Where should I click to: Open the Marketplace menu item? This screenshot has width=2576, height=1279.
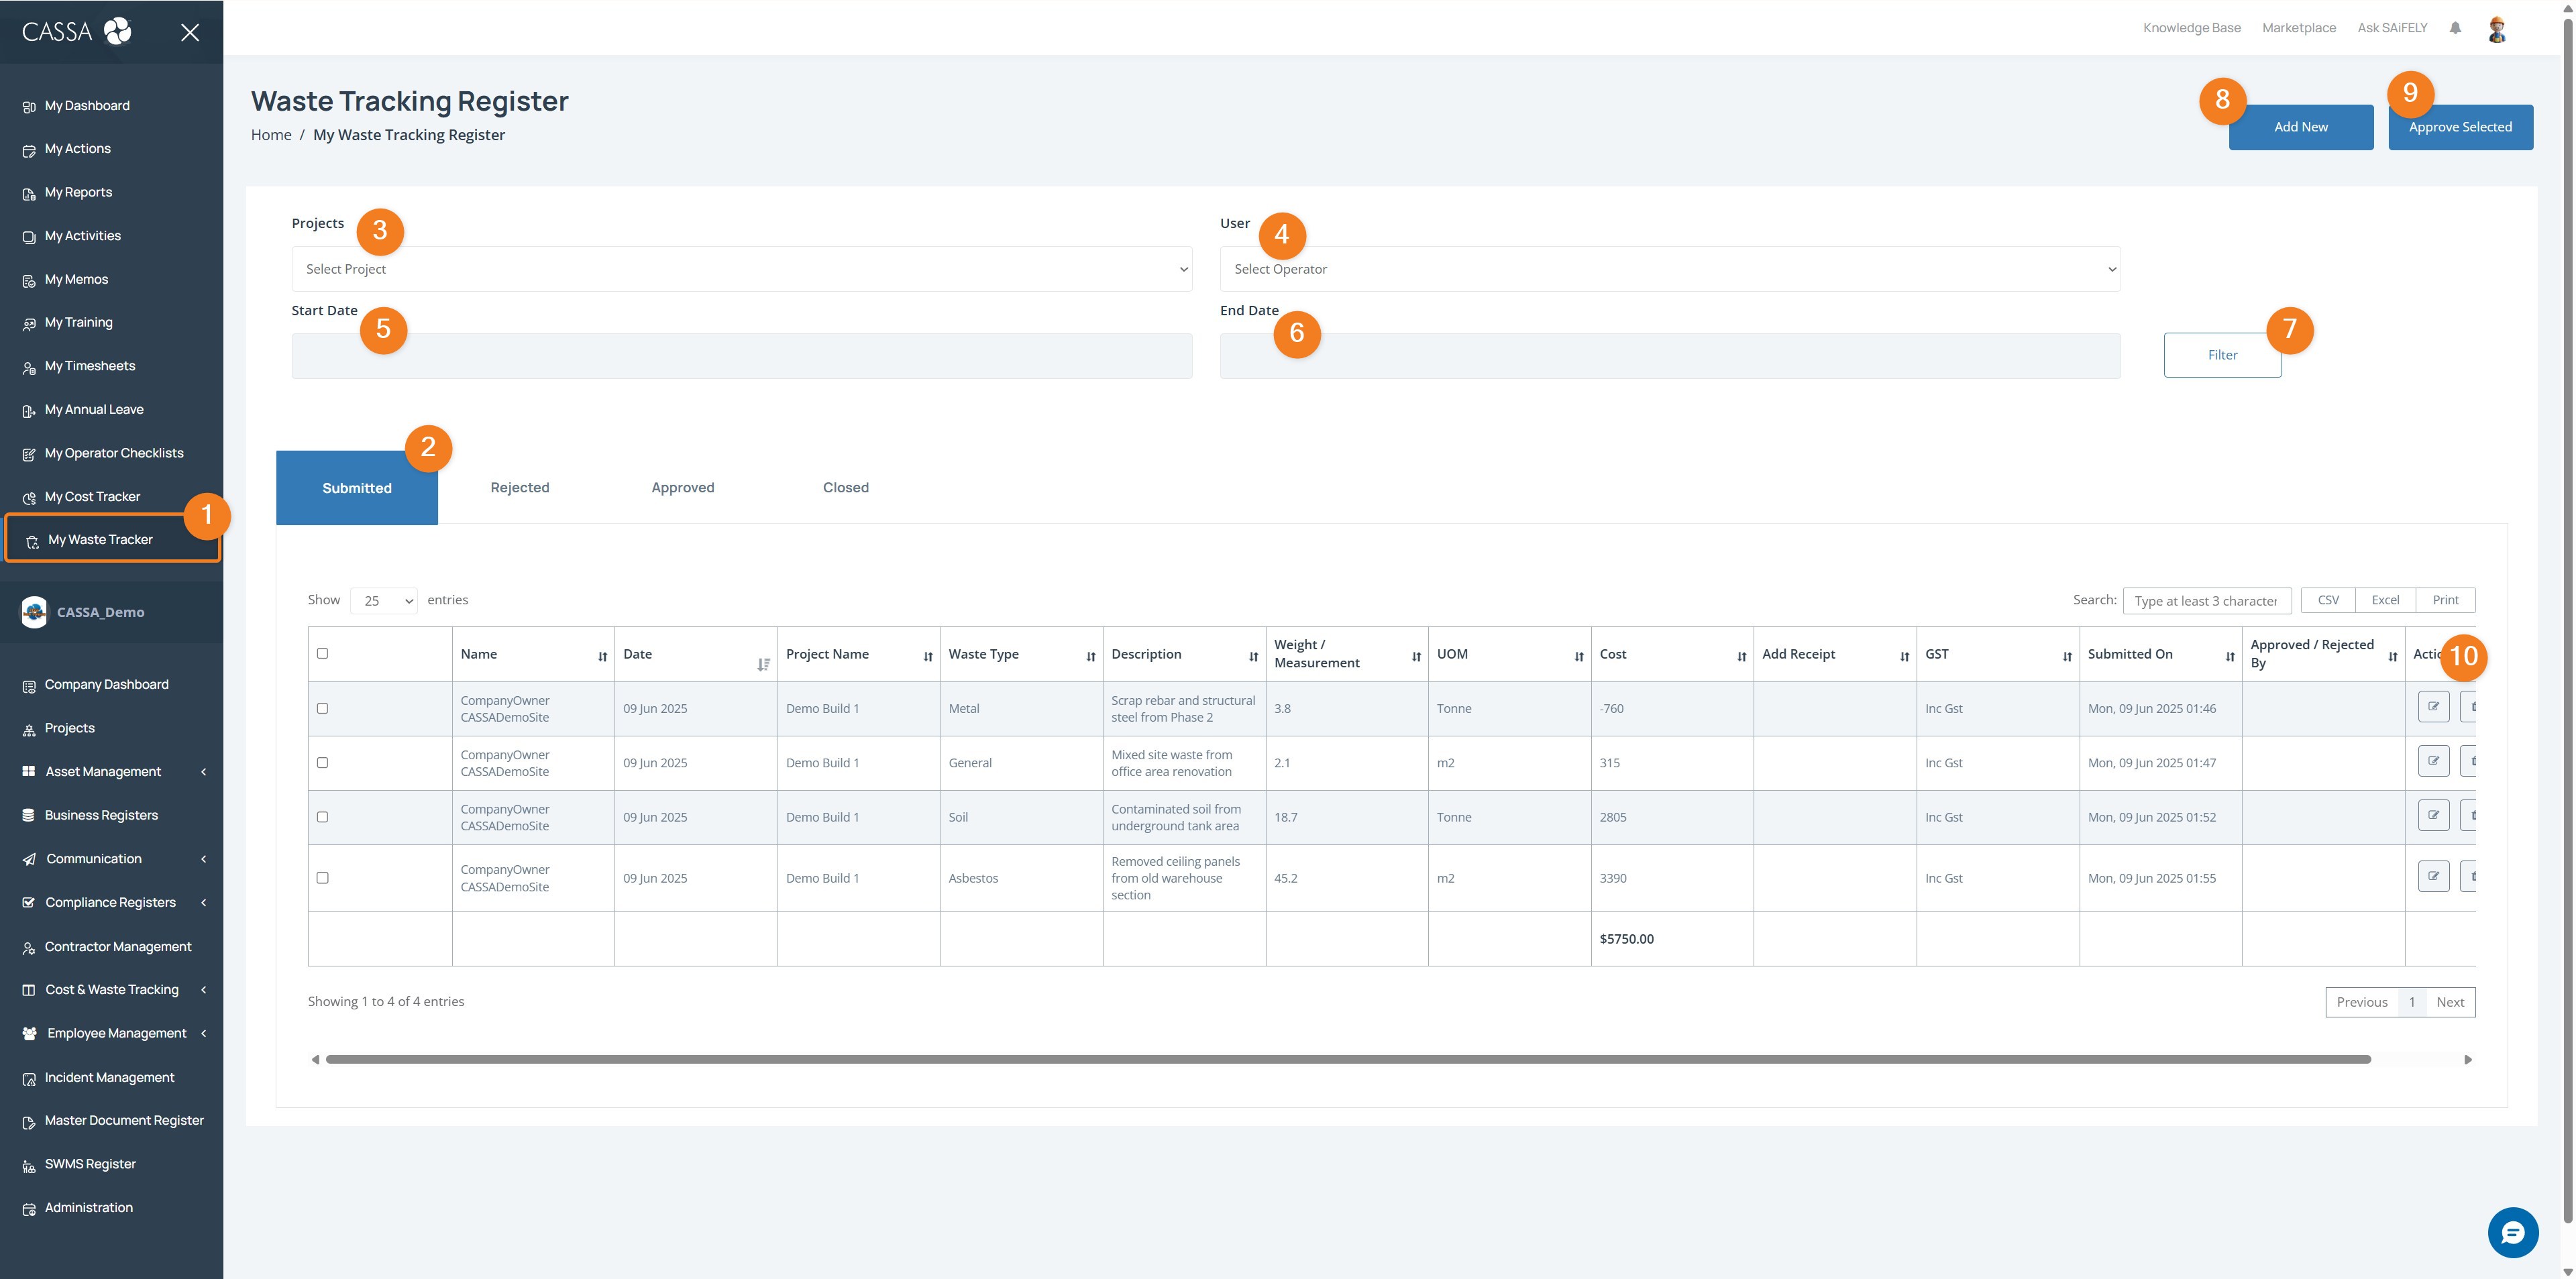click(x=2298, y=27)
